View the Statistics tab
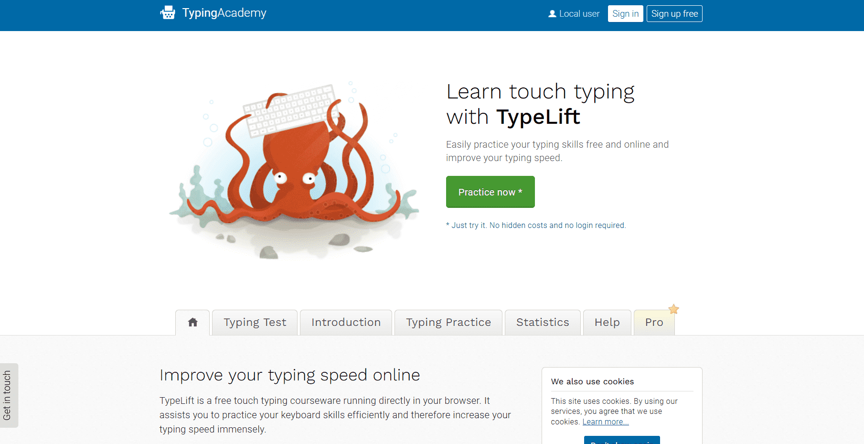The height and width of the screenshot is (444, 864). [543, 323]
